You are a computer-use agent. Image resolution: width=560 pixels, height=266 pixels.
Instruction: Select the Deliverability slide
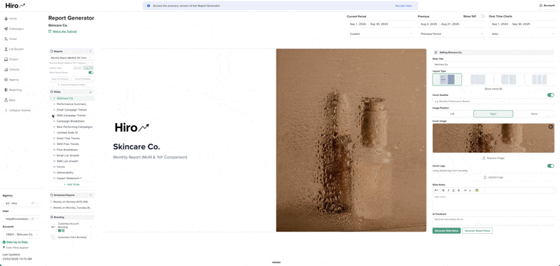[71, 172]
